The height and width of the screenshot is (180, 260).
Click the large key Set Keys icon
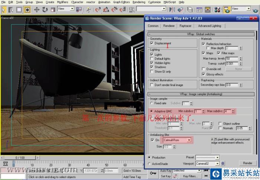[153, 173]
